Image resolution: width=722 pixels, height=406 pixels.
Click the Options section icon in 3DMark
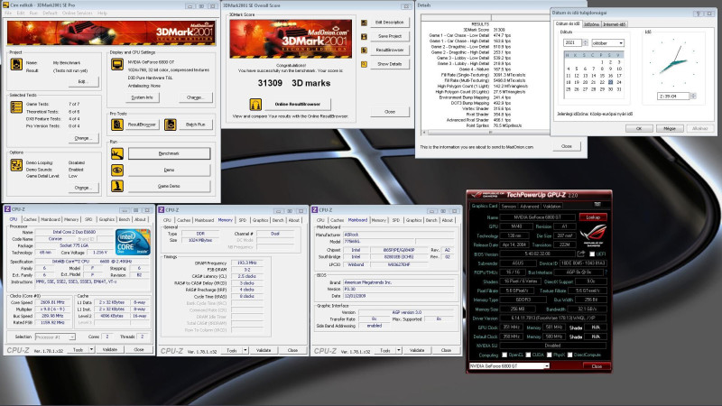pyautogui.click(x=16, y=165)
